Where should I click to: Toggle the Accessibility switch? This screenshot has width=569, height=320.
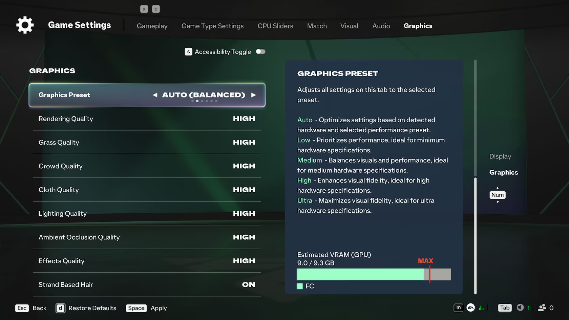click(260, 51)
